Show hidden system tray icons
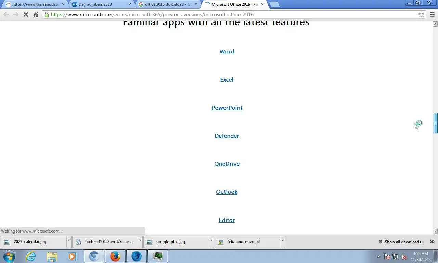 pos(378,256)
